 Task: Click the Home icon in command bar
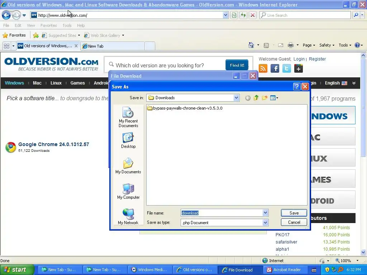[x=251, y=45]
